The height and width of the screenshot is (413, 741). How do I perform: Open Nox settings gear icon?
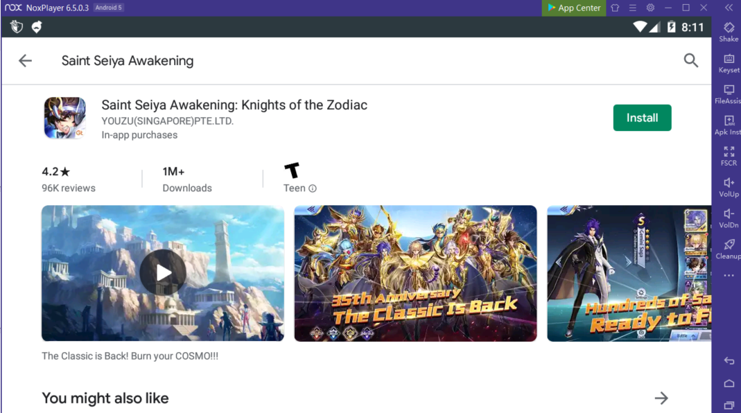(650, 8)
